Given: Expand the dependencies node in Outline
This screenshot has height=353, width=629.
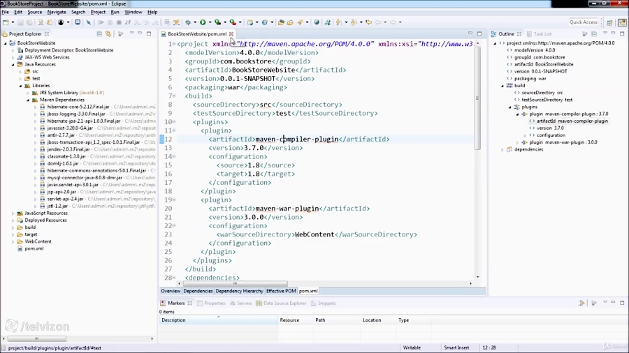Looking at the screenshot, I should [503, 150].
